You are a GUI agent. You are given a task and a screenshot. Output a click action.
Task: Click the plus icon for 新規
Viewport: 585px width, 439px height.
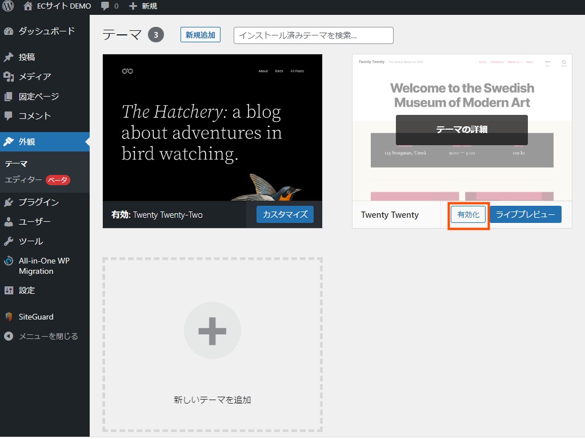point(133,6)
